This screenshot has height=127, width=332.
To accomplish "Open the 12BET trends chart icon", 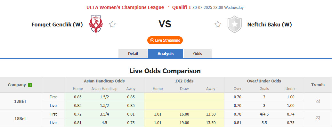I will (318, 101).
